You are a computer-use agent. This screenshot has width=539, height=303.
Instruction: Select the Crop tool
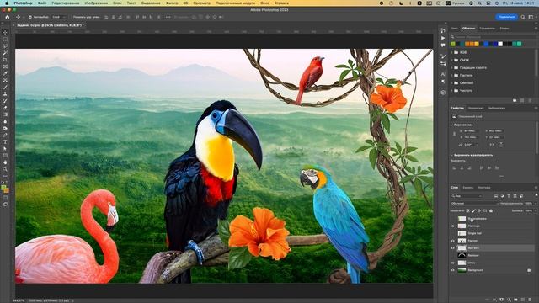5,60
